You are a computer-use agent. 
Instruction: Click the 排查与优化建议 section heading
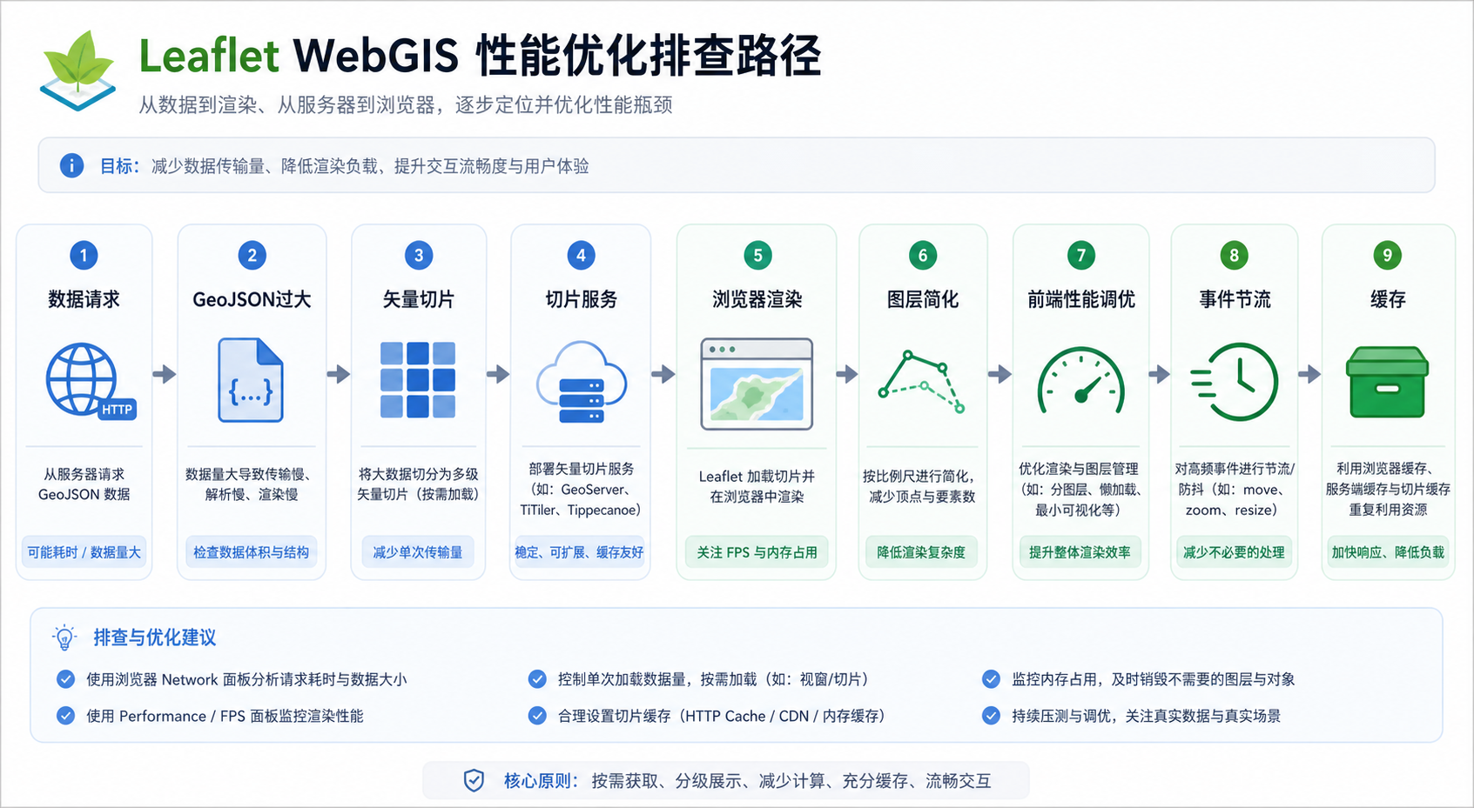pyautogui.click(x=155, y=638)
